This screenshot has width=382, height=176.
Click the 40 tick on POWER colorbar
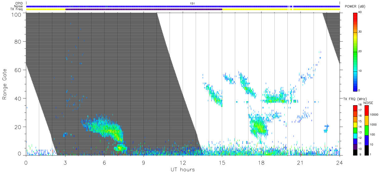point(361,12)
